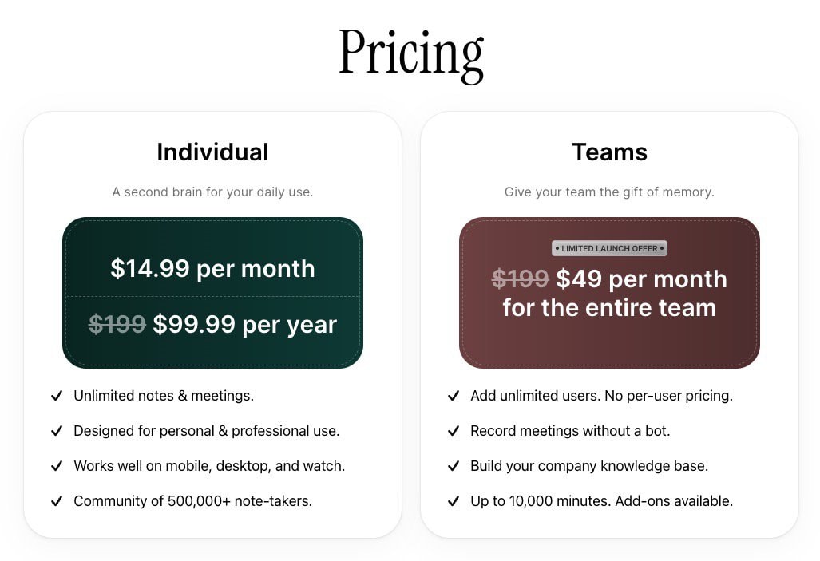Click the crossed-out $199 yearly price

117,324
